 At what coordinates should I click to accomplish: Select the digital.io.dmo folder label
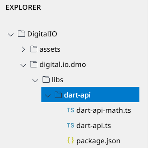tap(62, 65)
